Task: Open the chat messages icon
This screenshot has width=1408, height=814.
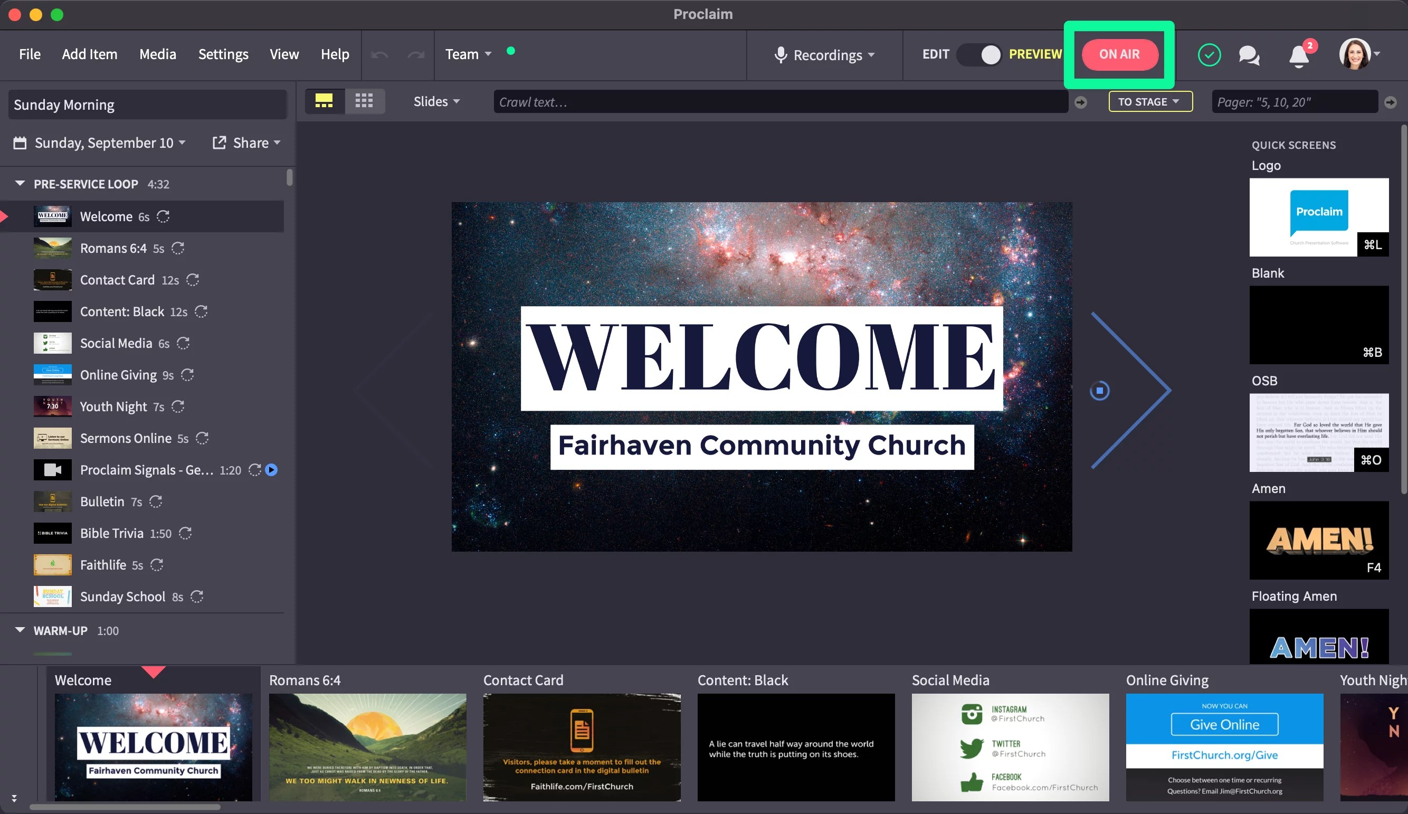Action: [1249, 54]
